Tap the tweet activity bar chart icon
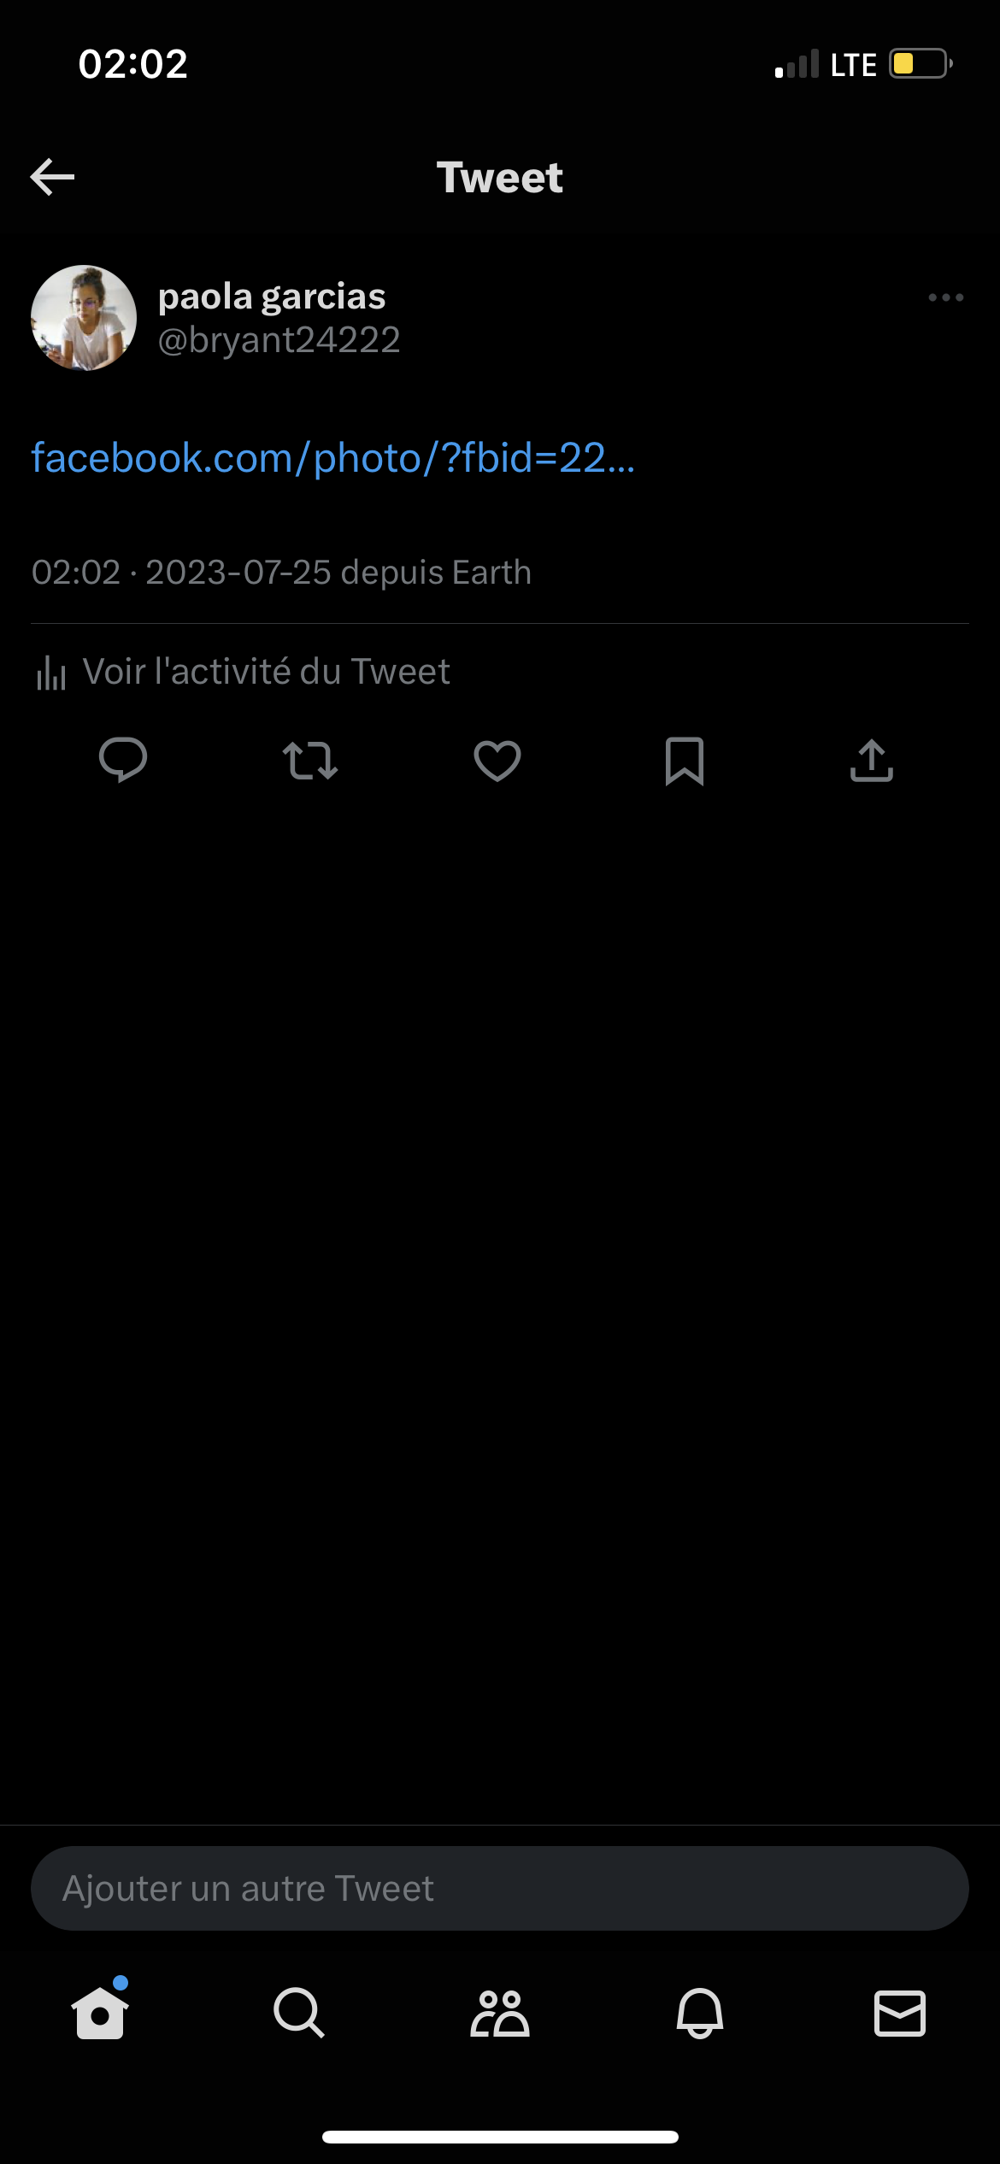This screenshot has width=1000, height=2164. click(x=51, y=673)
